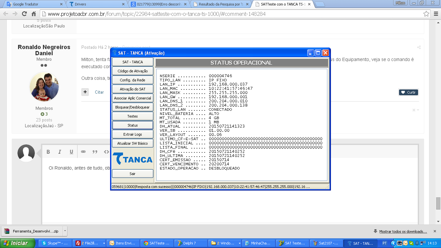
Task: Click the TANCA logo in the SAT window
Action: coord(132,159)
